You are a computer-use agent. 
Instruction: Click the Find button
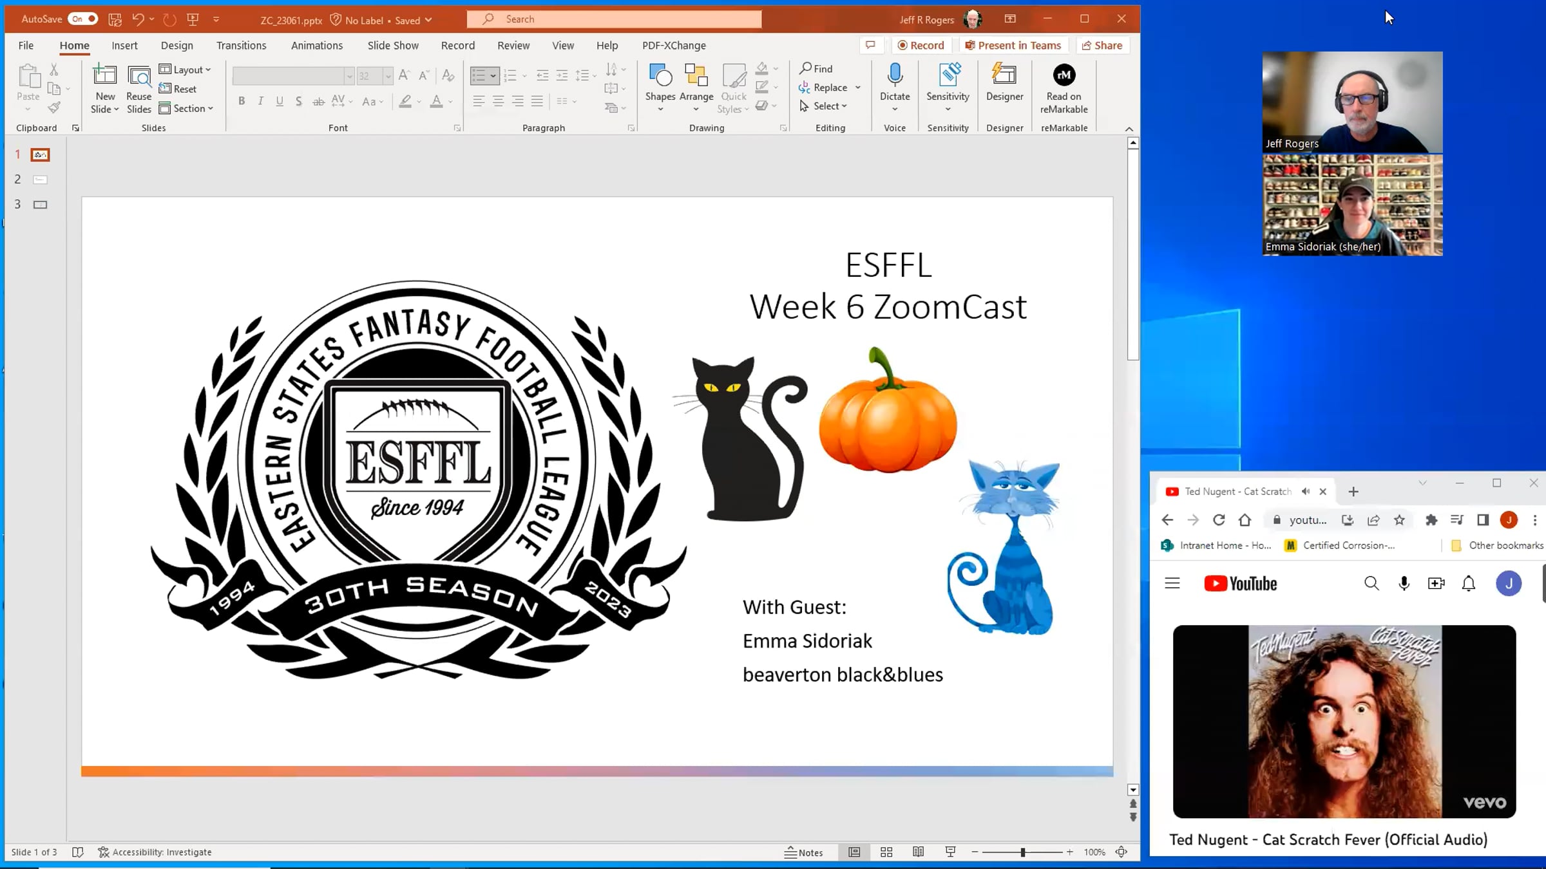click(x=816, y=68)
